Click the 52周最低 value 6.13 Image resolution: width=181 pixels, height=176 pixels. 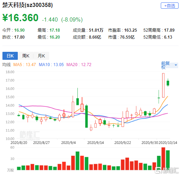[x=168, y=37]
